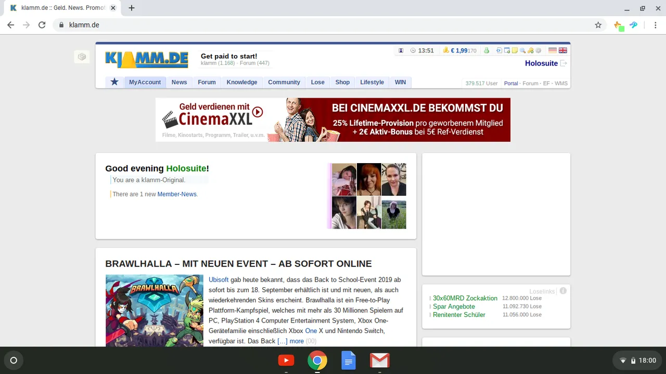Click the gold coins balance icon

click(x=446, y=50)
